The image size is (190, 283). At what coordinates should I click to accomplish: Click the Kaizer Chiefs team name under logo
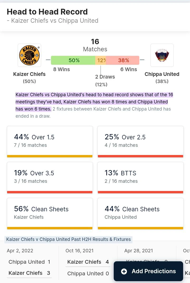coord(29,74)
